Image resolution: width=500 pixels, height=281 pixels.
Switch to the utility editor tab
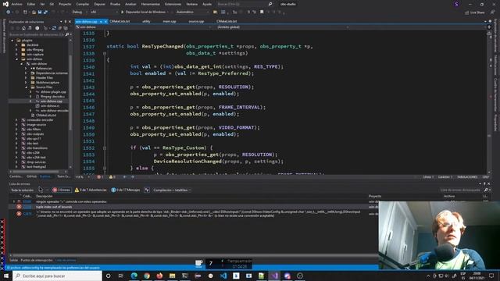[146, 21]
